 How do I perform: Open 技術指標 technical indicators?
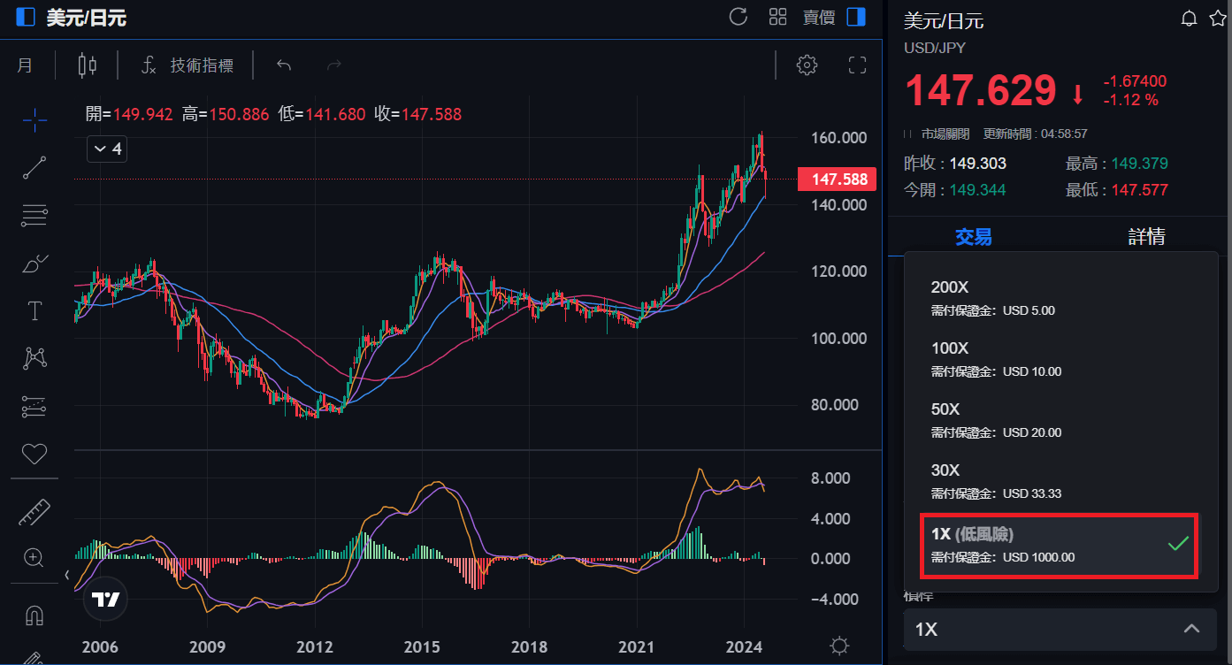click(187, 65)
